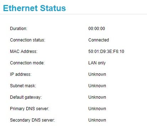Click the Unknown primary DNS value
Screen dimensions: 147x137
(97, 109)
